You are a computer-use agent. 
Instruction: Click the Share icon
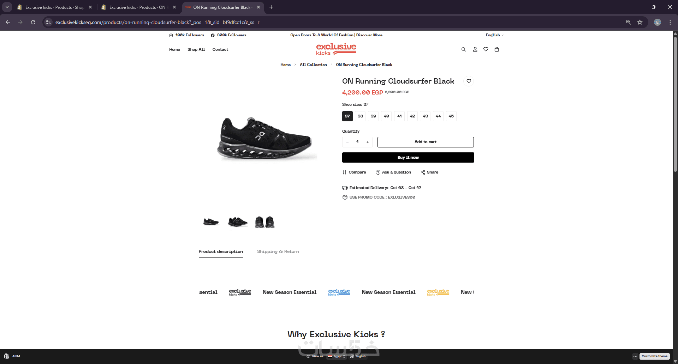coord(423,172)
